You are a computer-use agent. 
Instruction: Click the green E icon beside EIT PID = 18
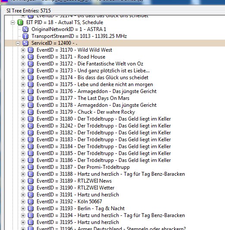pyautogui.click(x=20, y=22)
